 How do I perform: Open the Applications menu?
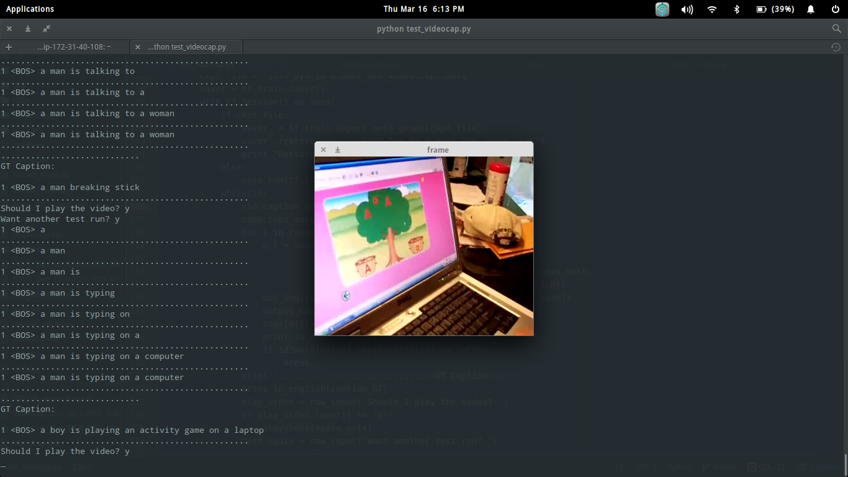30,9
